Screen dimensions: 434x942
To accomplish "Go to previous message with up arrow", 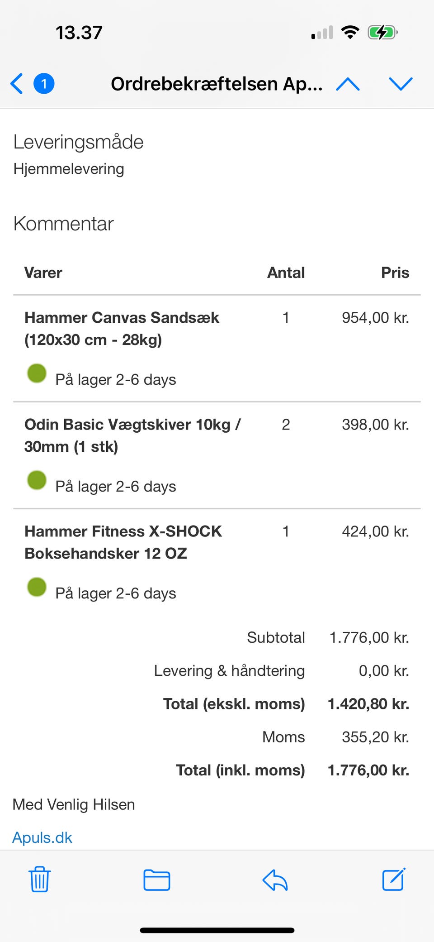I will tap(348, 84).
